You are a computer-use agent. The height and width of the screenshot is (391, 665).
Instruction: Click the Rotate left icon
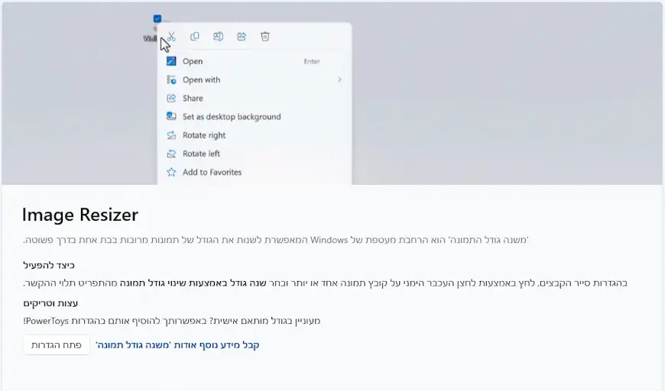pyautogui.click(x=171, y=153)
